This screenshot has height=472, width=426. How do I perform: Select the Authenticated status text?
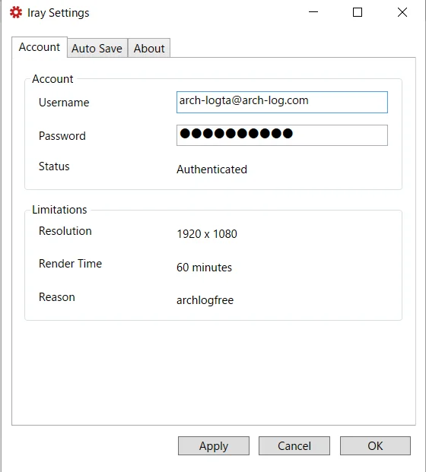click(211, 169)
